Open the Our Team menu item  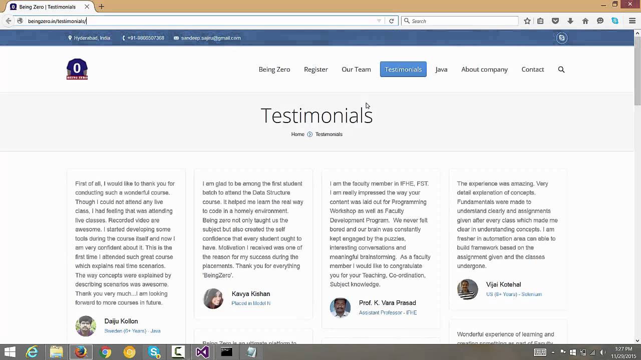point(356,69)
